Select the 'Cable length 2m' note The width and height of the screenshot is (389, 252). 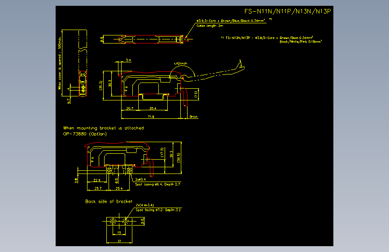[x=210, y=26]
